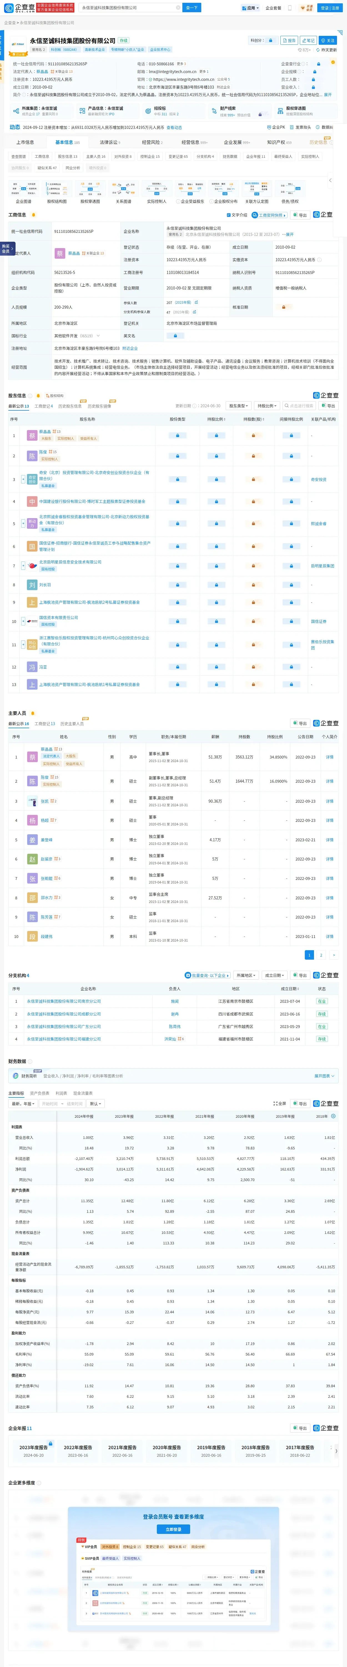
Task: Switch to the 经营风险 tab
Action: (x=152, y=142)
